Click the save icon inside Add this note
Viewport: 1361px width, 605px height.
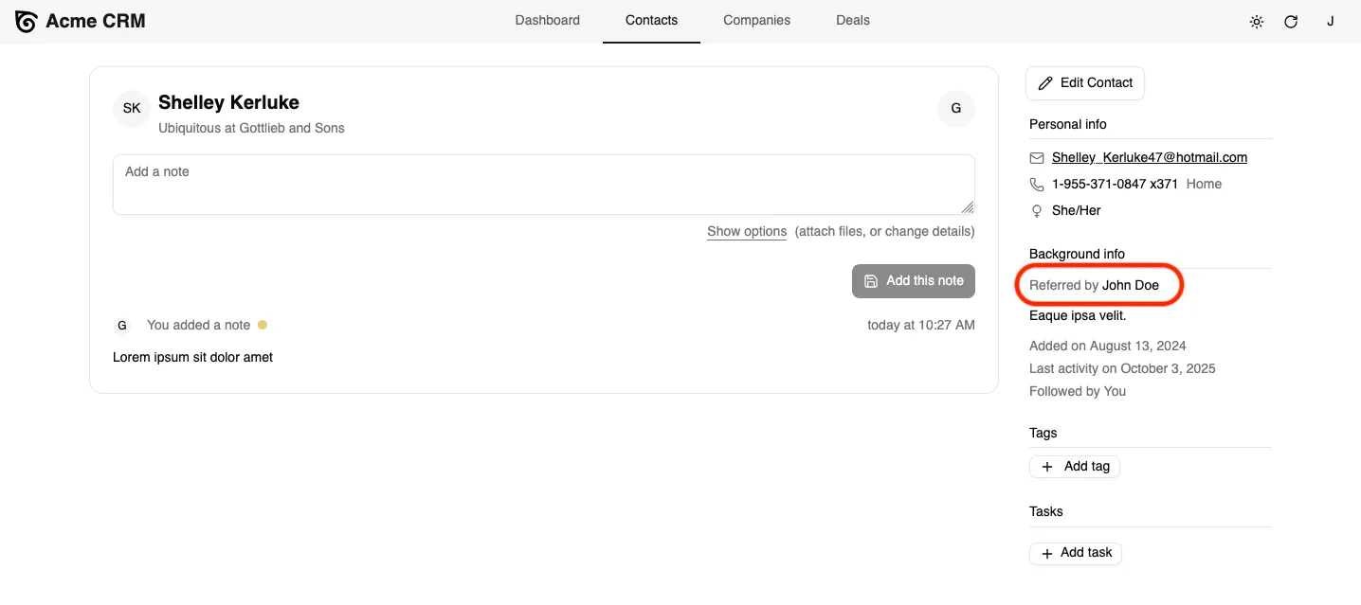pyautogui.click(x=871, y=280)
